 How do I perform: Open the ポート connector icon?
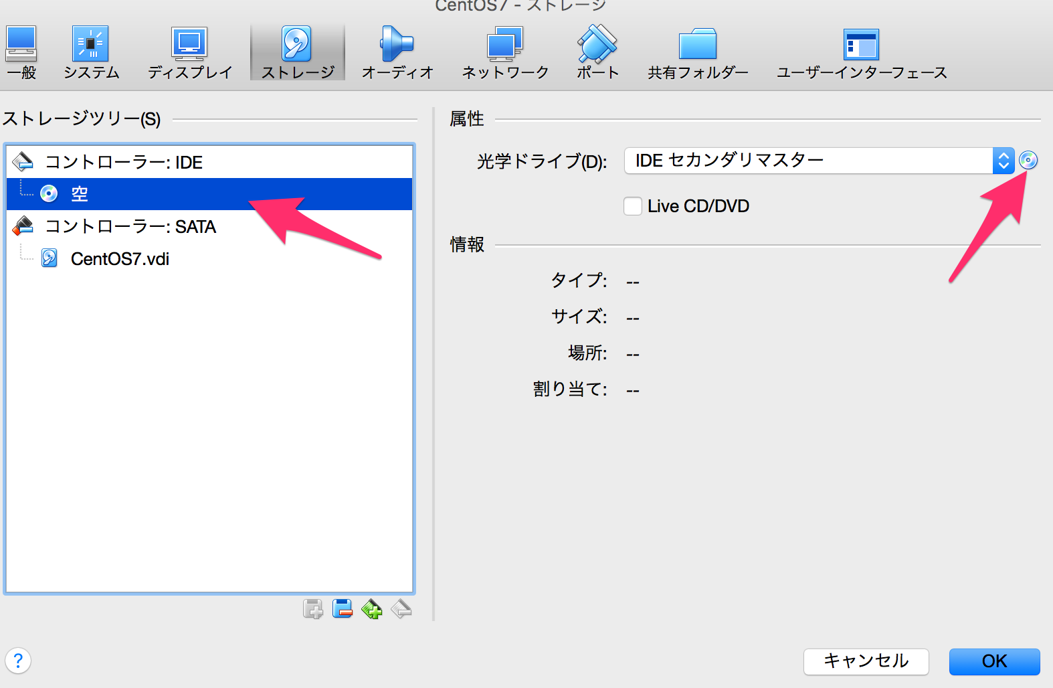coord(597,44)
